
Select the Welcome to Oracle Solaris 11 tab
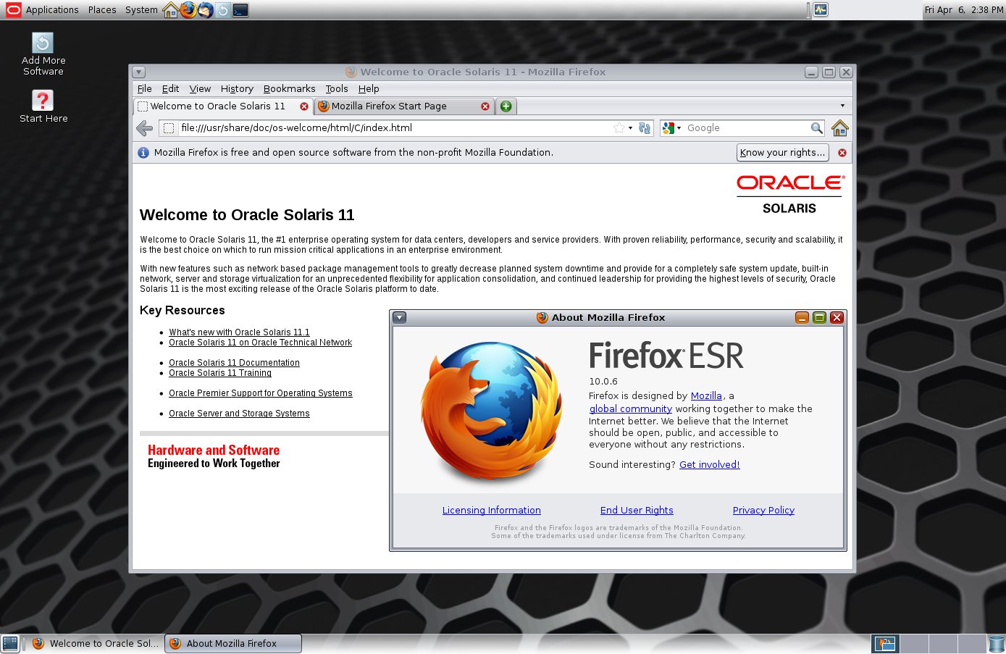(x=217, y=106)
